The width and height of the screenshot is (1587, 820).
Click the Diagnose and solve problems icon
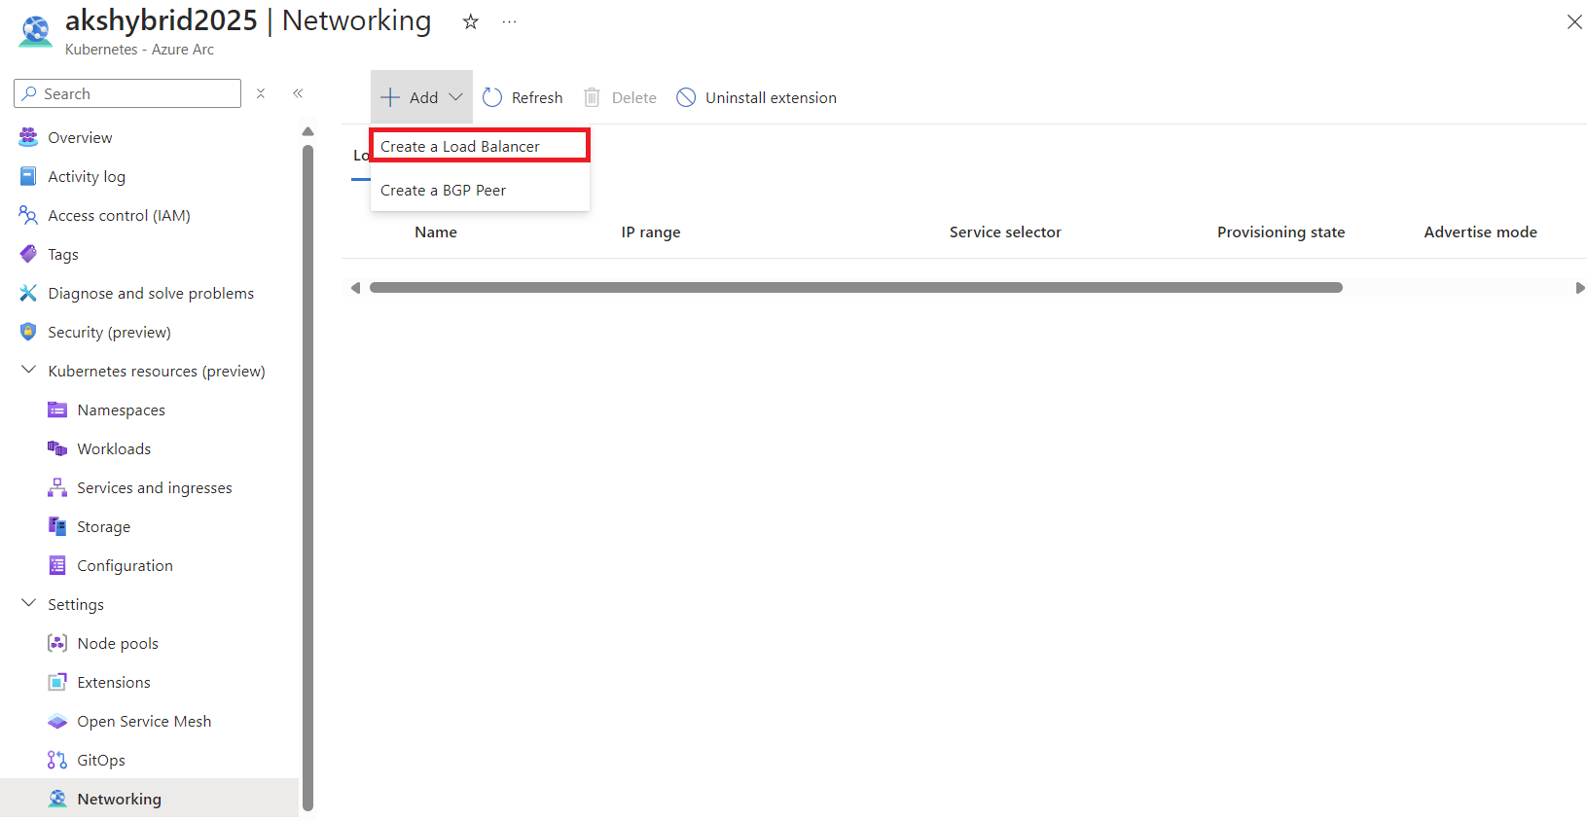(x=28, y=293)
